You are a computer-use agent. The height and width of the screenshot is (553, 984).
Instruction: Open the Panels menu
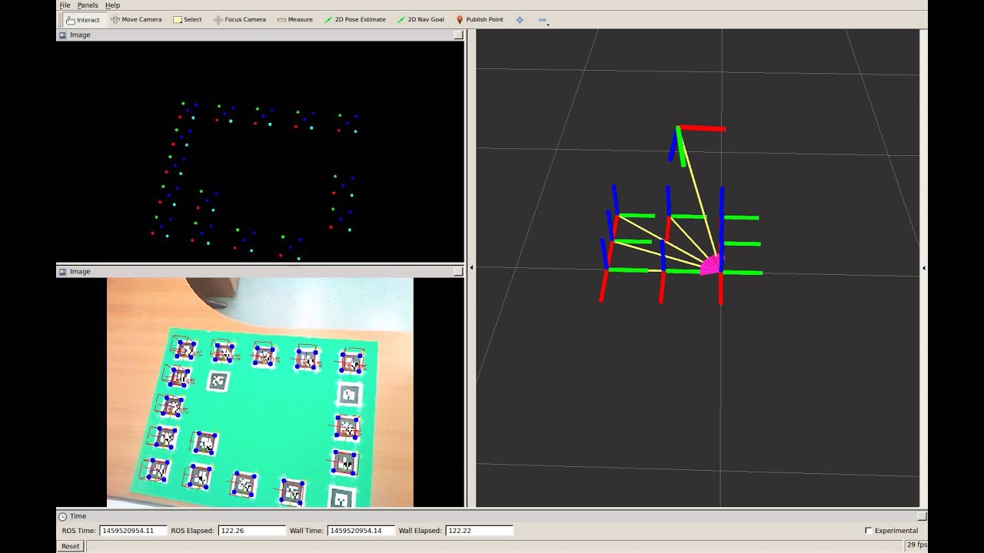88,5
